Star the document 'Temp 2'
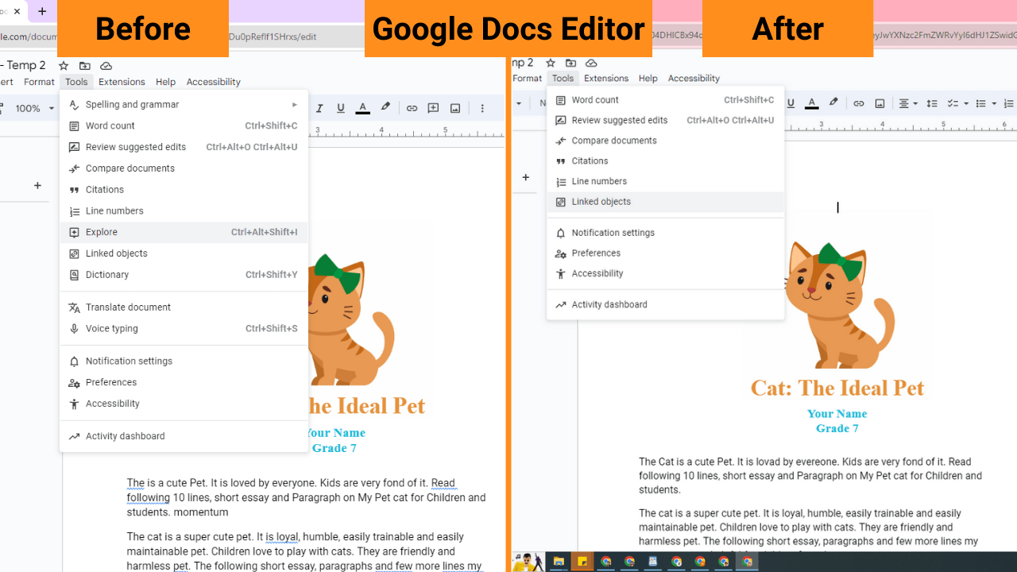Image resolution: width=1017 pixels, height=572 pixels. [x=63, y=66]
